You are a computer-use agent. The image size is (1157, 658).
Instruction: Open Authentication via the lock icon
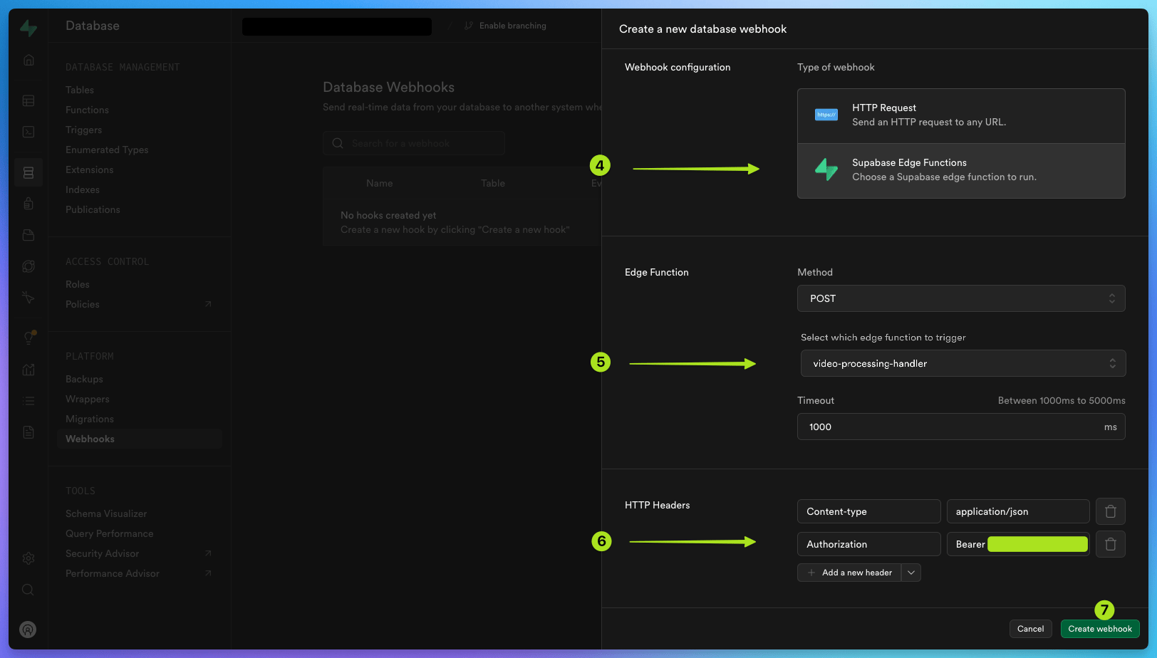pos(28,203)
